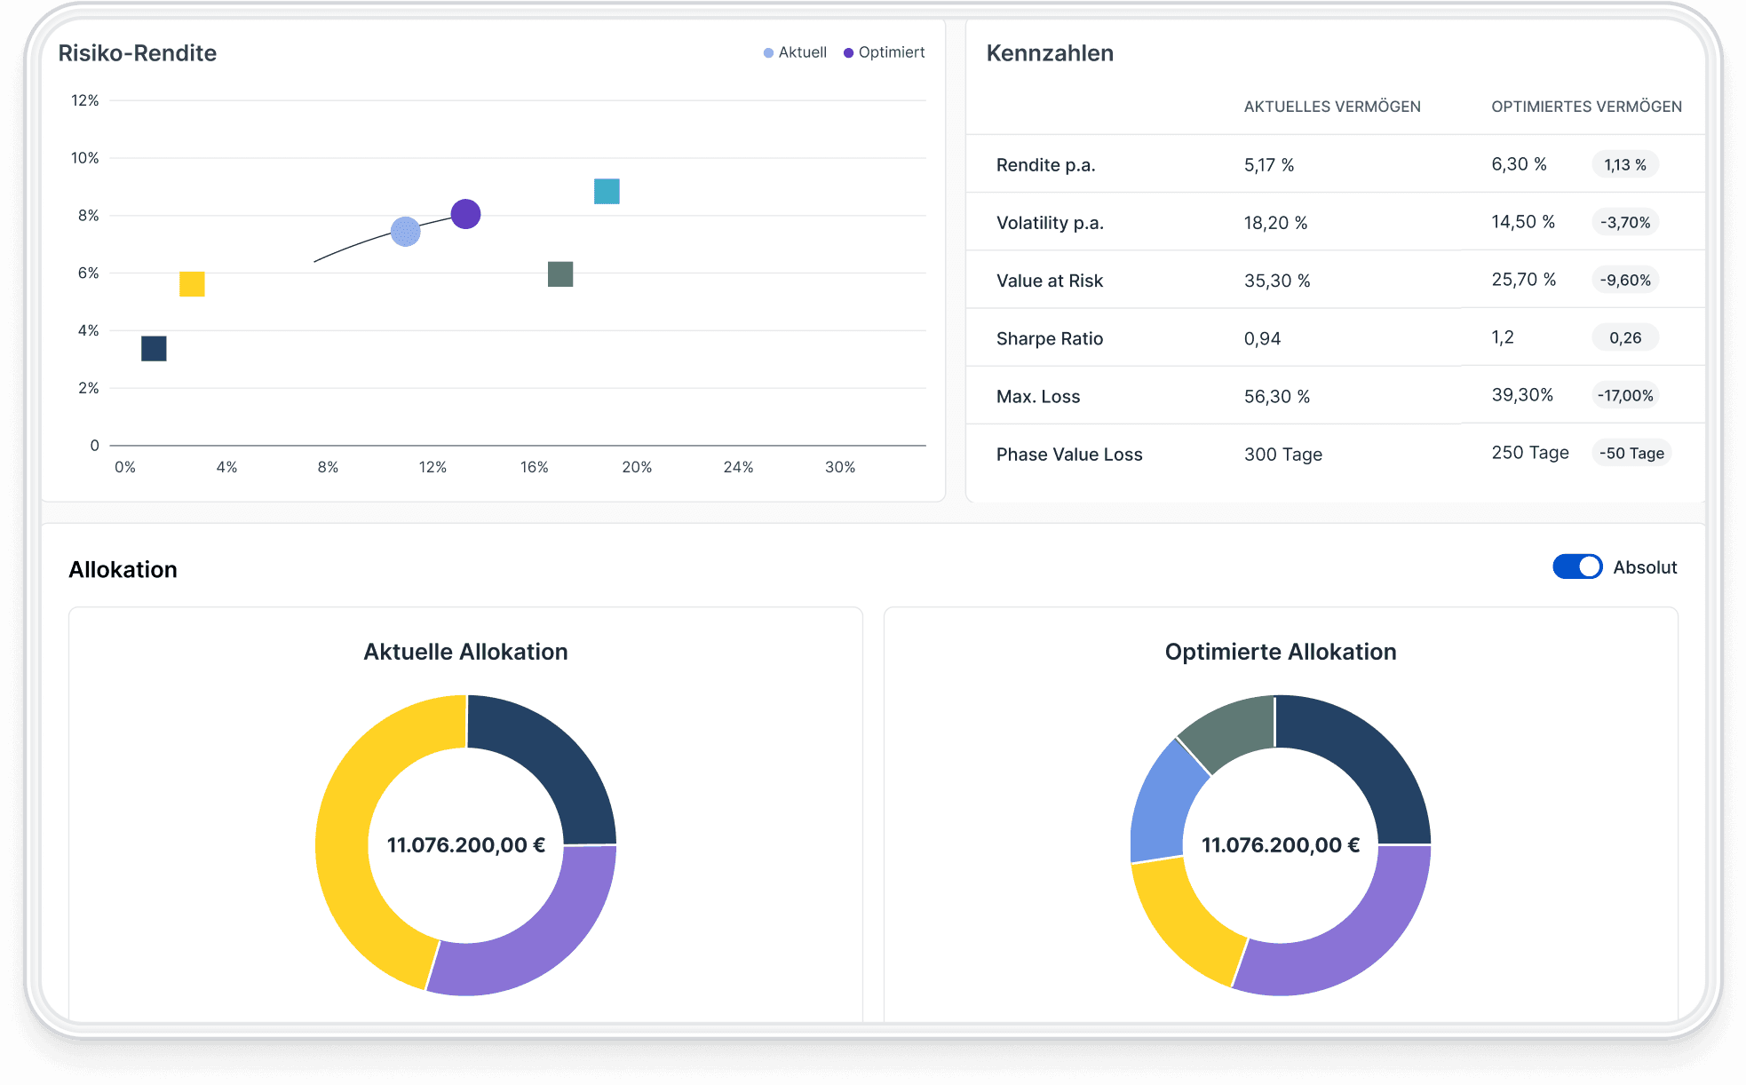This screenshot has height=1085, width=1746.
Task: Select the dark navy square data point
Action: (x=154, y=349)
